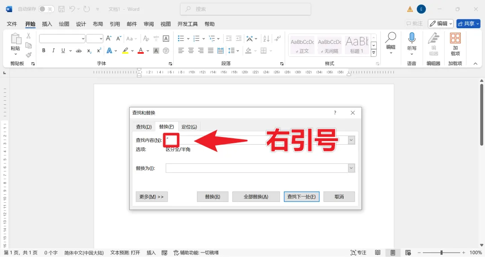Click the Comments button
The width and height of the screenshot is (485, 257).
point(414,23)
